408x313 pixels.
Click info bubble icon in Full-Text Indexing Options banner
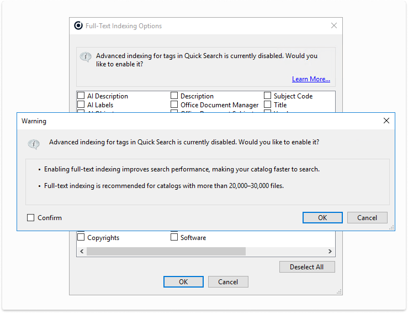click(86, 57)
